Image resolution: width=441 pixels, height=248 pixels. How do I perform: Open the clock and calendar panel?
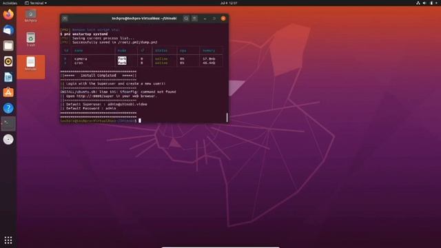[229, 3]
